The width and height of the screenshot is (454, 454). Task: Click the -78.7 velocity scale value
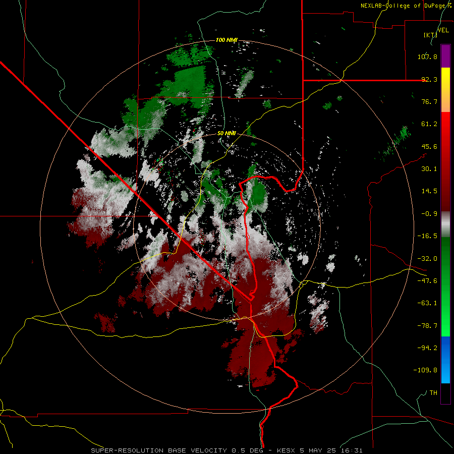point(427,326)
